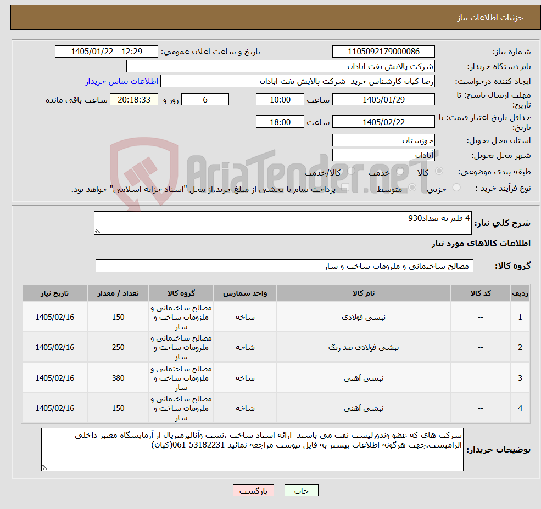Screen dimensions: 541x509
Task: Click the resize handle of buyer notes box
Action: (x=44, y=467)
